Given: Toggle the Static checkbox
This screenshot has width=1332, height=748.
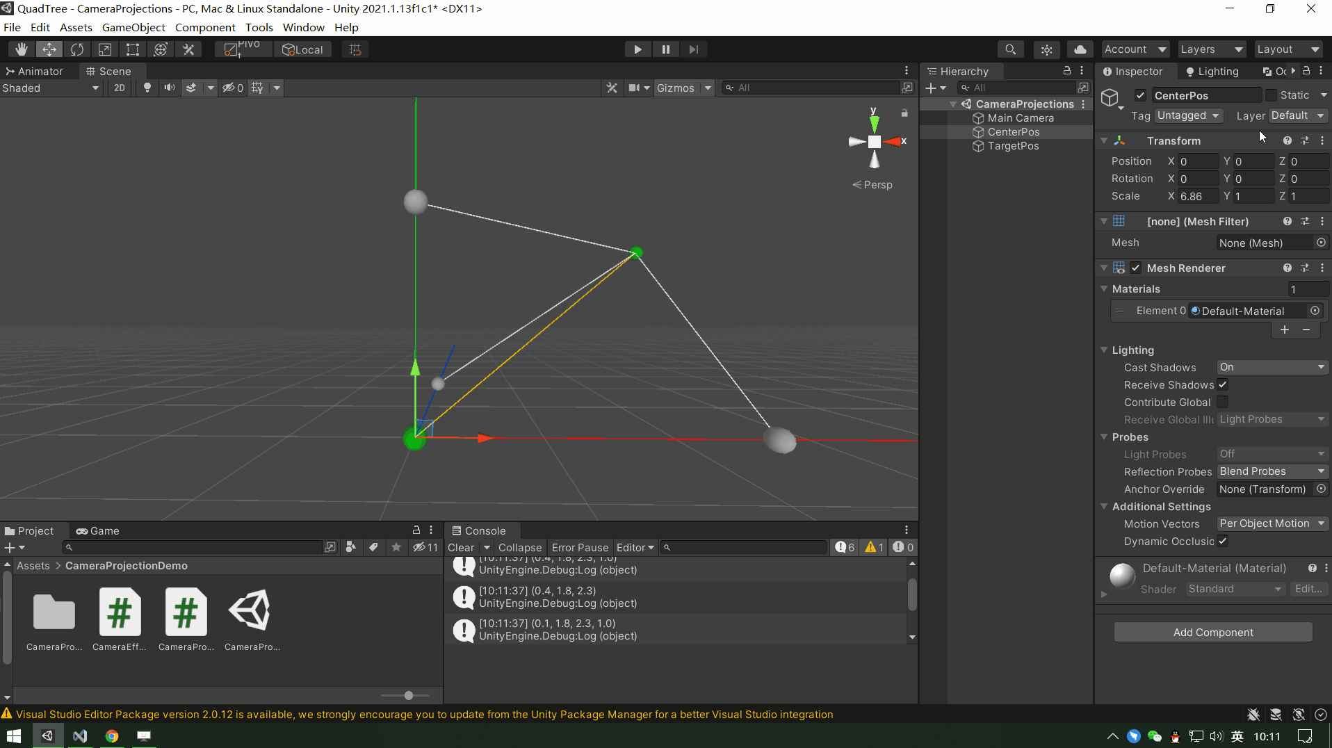Looking at the screenshot, I should [x=1272, y=95].
